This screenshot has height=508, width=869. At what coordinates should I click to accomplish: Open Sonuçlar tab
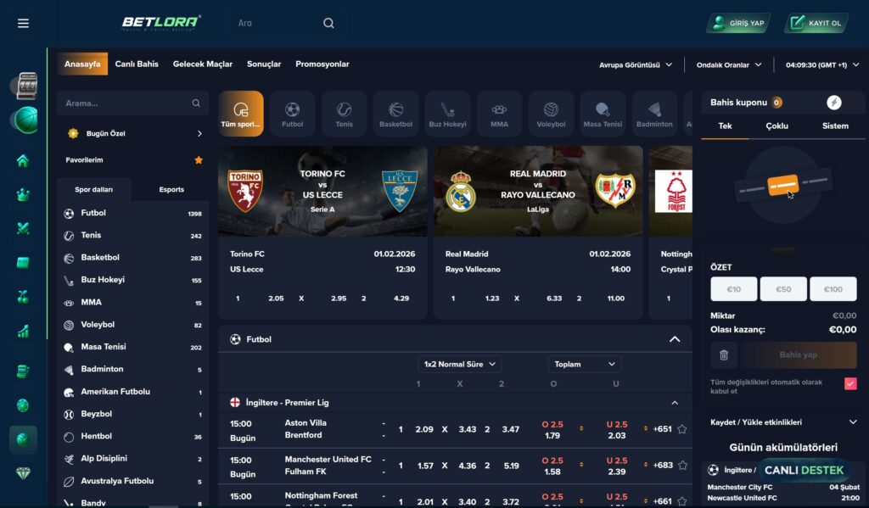click(264, 64)
